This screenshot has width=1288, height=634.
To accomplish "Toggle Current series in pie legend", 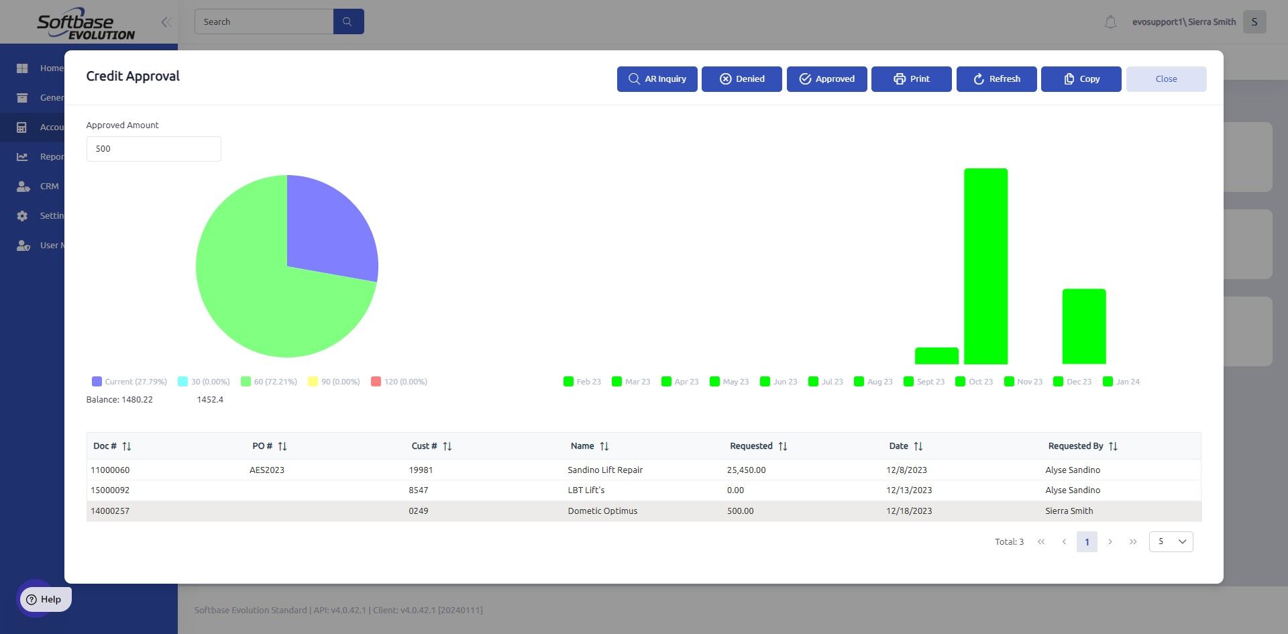I will pos(129,382).
